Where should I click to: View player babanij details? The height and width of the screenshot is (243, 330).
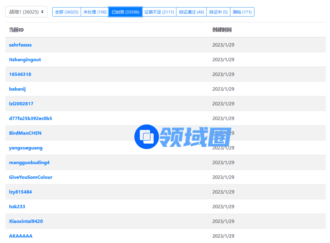(17, 89)
